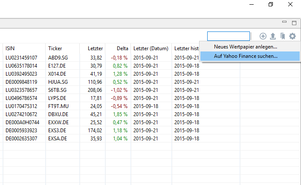The width and height of the screenshot is (301, 185).
Task: Maximize the inner view panel
Action: point(294,23)
